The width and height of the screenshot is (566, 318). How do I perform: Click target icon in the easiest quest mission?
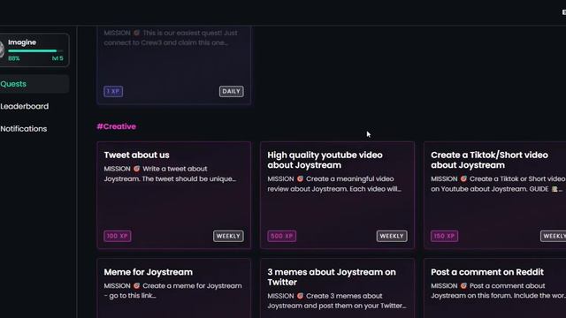pyautogui.click(x=136, y=33)
